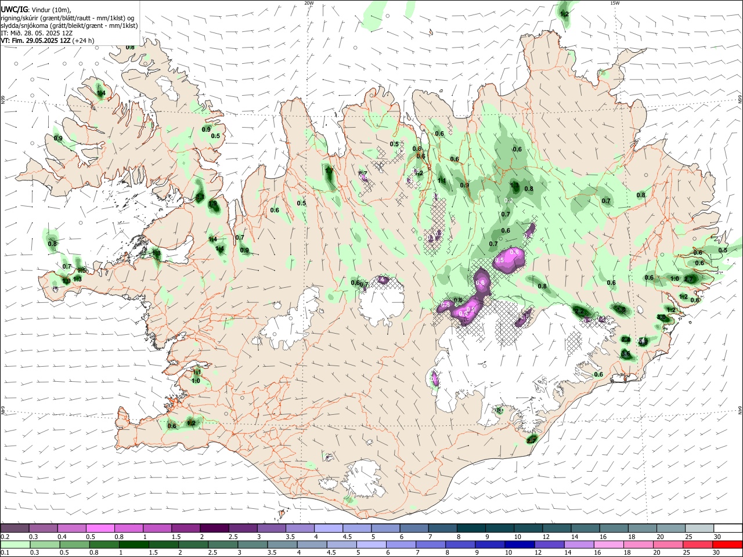Click the 1.7 precipitation value
The image size is (743, 557).
329,171
